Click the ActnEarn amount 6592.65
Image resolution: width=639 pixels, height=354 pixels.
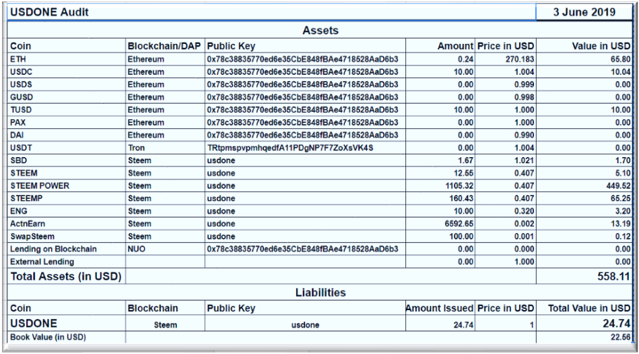440,224
